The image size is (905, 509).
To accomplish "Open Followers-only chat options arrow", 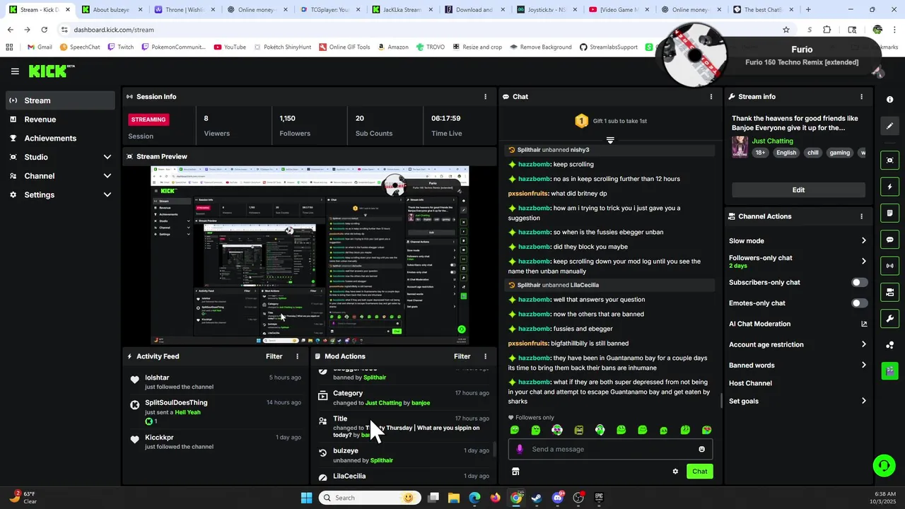I will click(x=863, y=262).
